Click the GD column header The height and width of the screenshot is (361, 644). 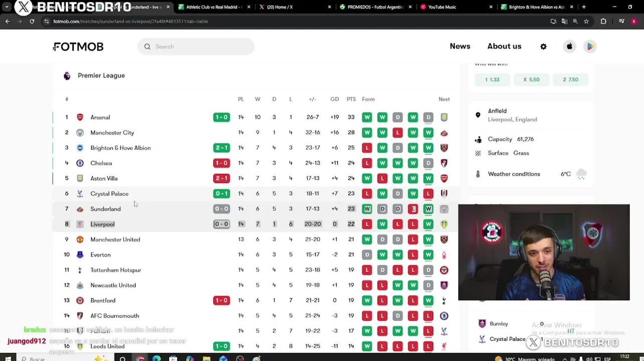[x=334, y=99]
